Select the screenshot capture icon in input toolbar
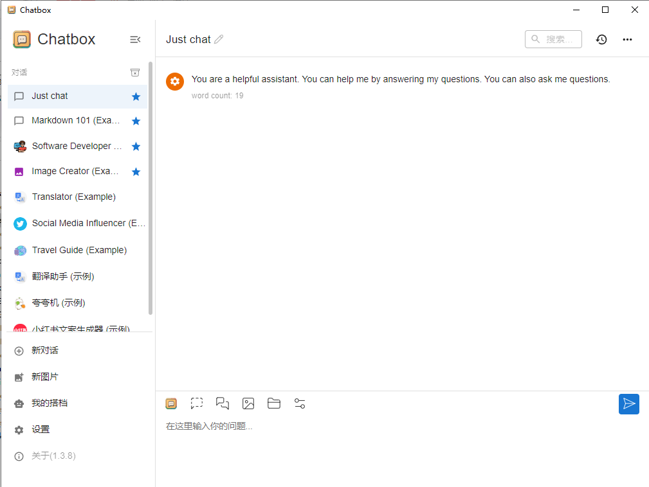Screen dimensions: 649x487 click(x=197, y=403)
